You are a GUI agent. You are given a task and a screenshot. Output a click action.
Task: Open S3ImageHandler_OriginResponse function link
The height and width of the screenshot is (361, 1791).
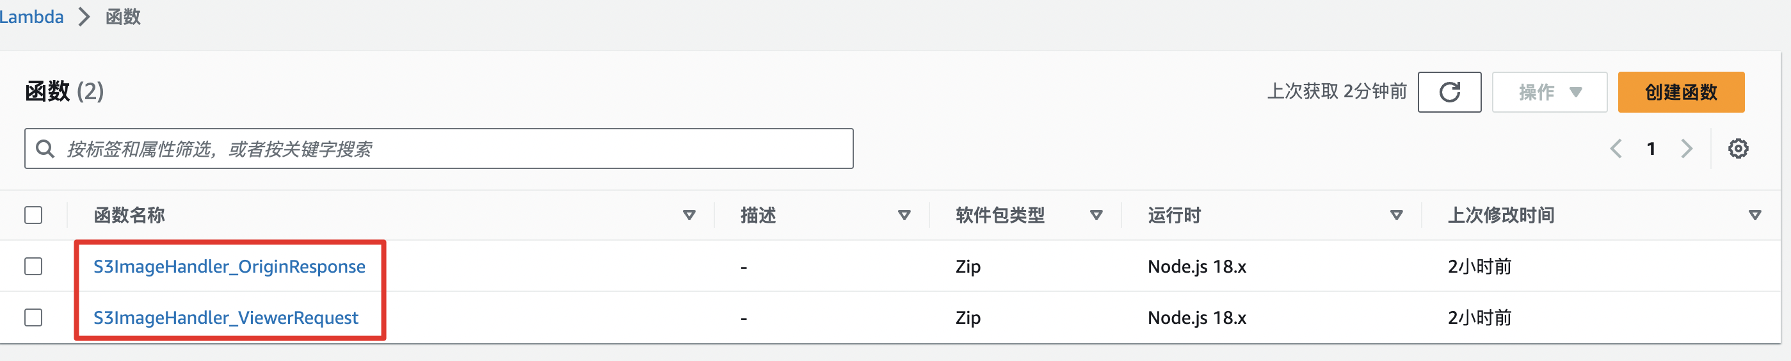229,266
